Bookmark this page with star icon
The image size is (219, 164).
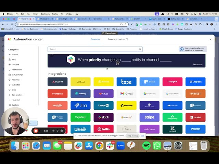126,24
